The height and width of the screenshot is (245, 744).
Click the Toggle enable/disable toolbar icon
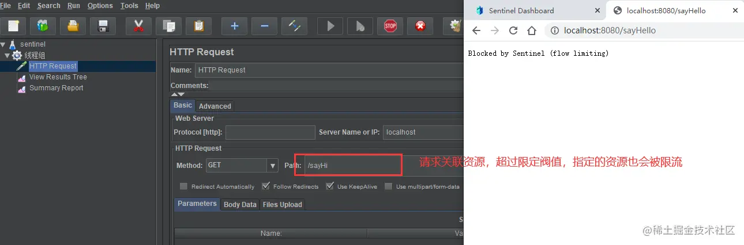click(x=294, y=26)
